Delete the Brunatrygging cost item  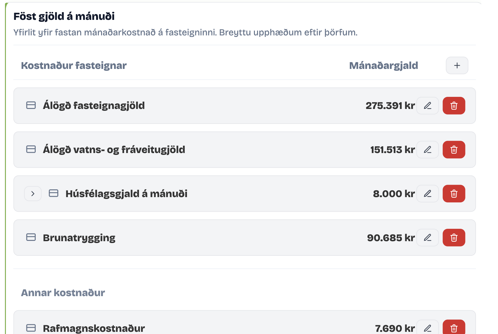(454, 237)
